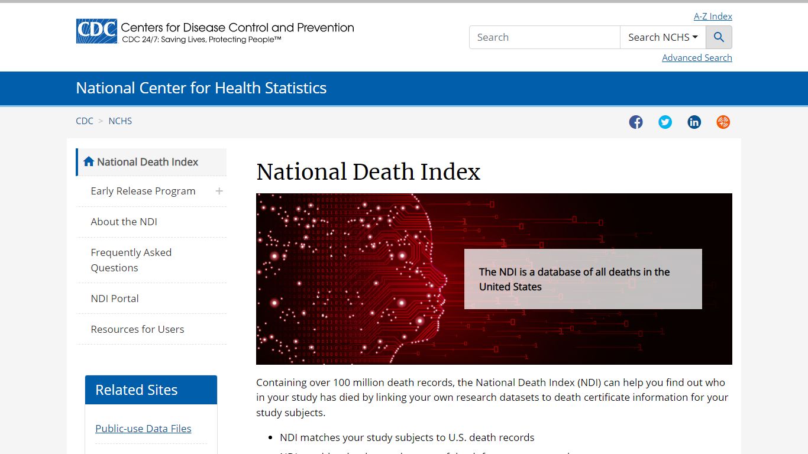
Task: Open About the NDI page
Action: point(124,222)
